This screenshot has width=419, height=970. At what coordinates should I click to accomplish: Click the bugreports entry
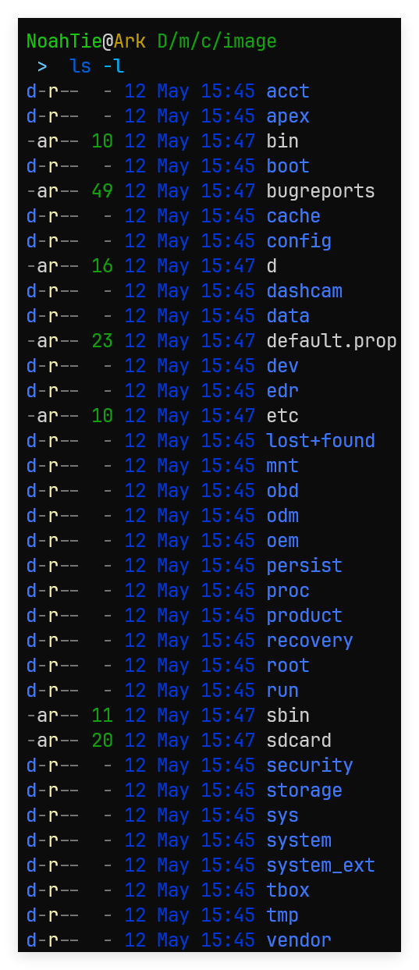pyautogui.click(x=321, y=191)
